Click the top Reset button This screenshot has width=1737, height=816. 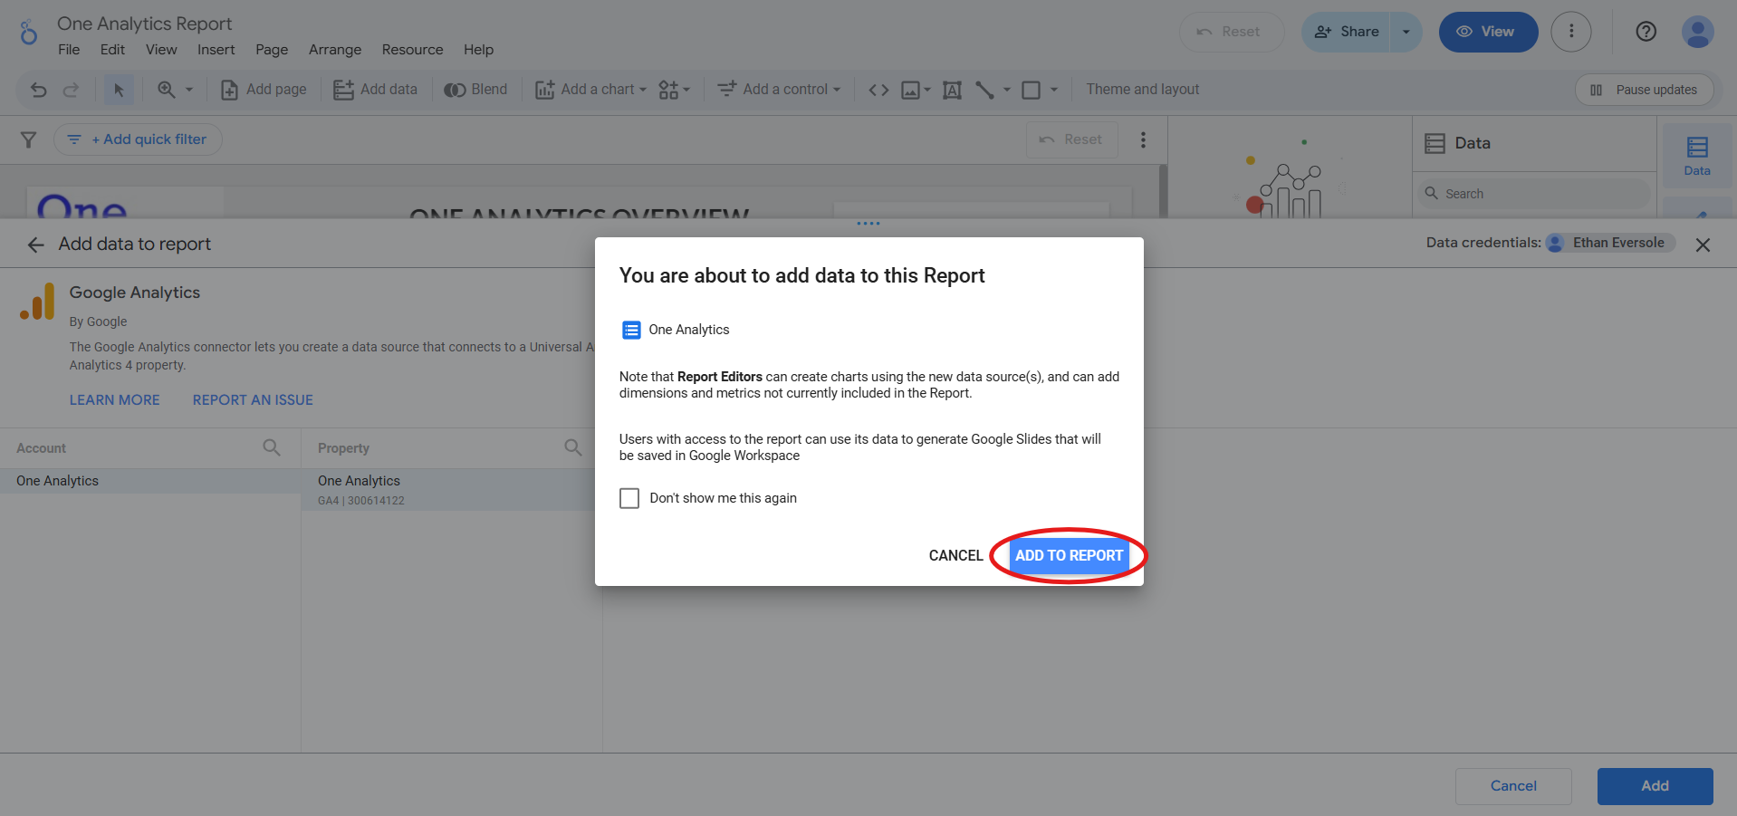1232,32
